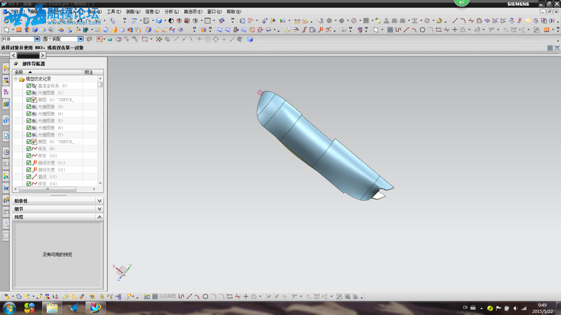
Task: Select the Circle sketch tool in second toolbar row
Action: pos(423,30)
